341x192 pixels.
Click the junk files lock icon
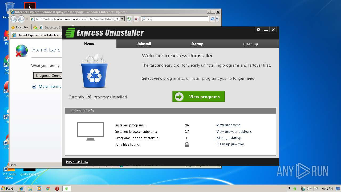tap(187, 145)
